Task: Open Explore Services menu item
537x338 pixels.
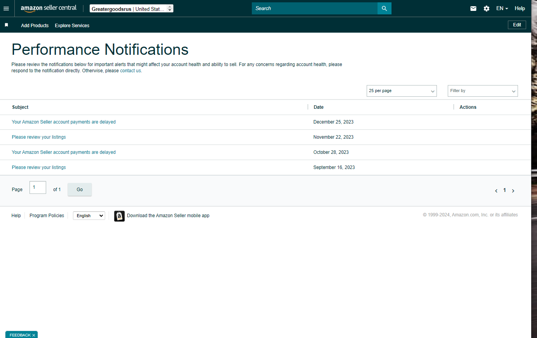Action: coord(72,25)
